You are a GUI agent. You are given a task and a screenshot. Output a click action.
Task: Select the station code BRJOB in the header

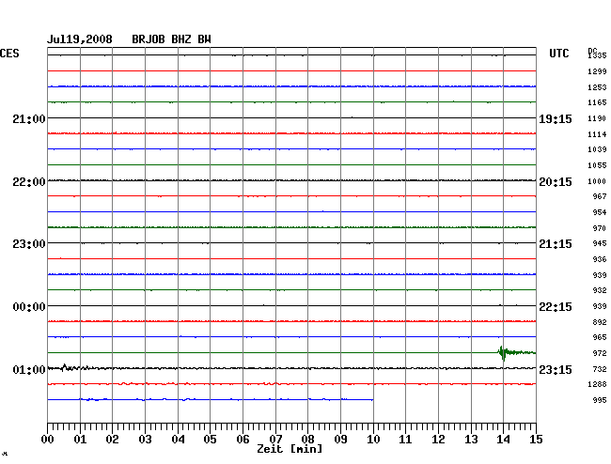point(149,39)
